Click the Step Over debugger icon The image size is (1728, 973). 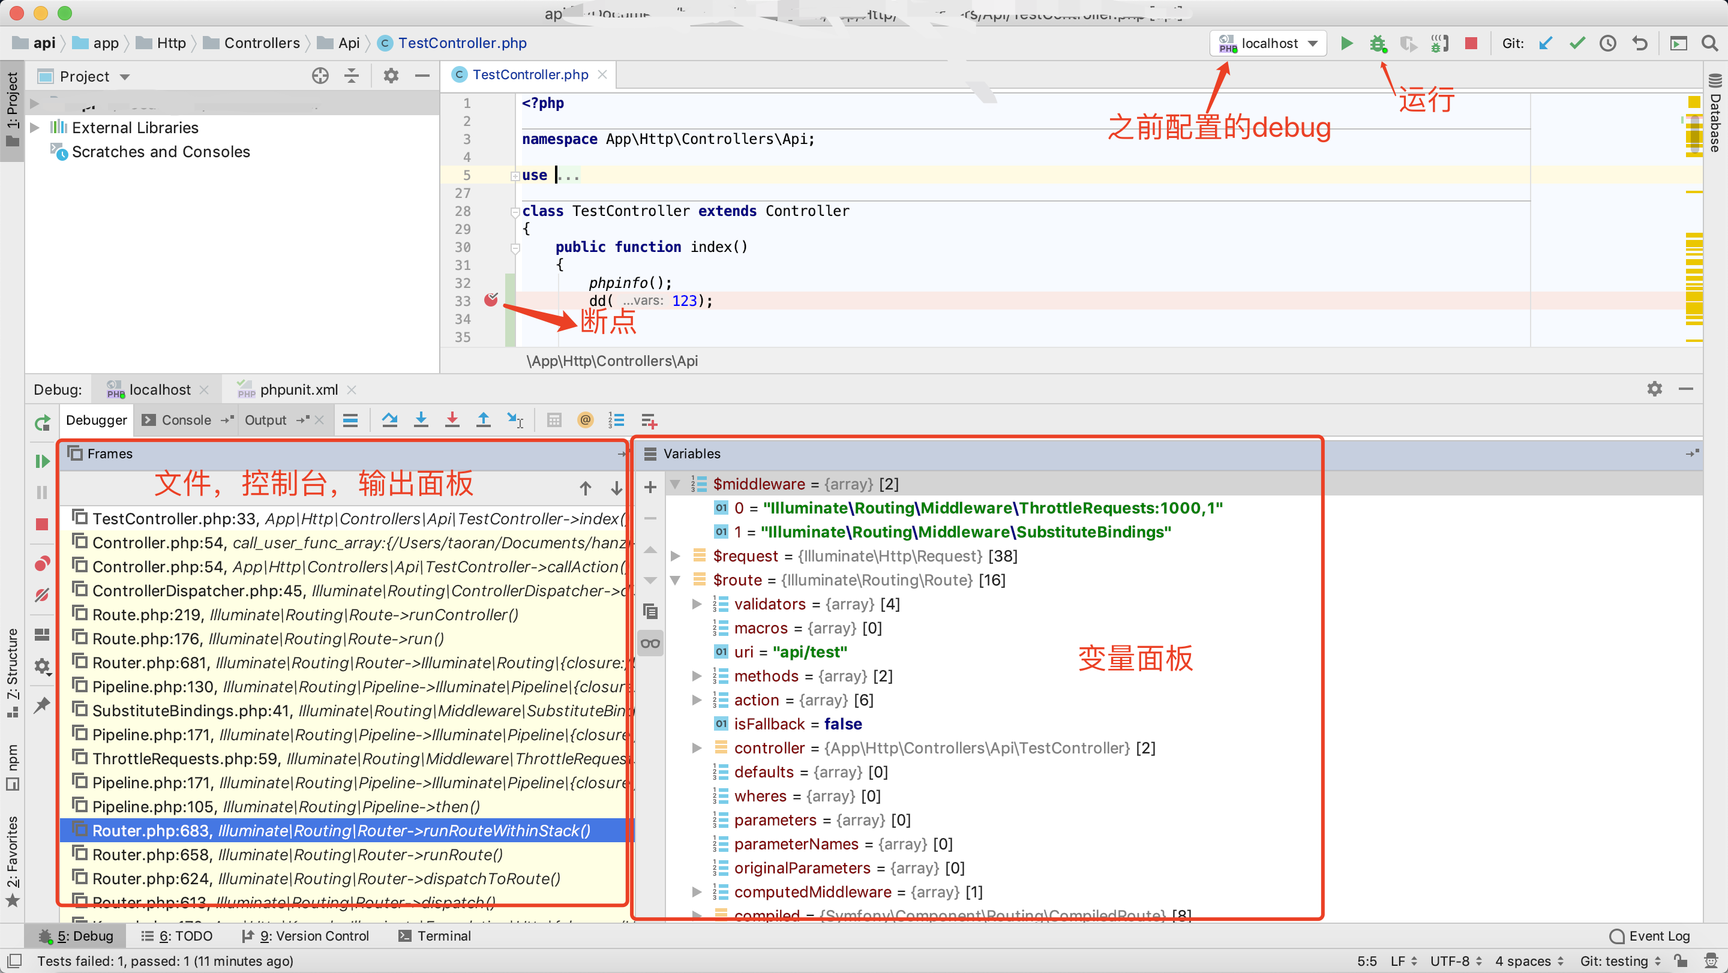point(389,421)
